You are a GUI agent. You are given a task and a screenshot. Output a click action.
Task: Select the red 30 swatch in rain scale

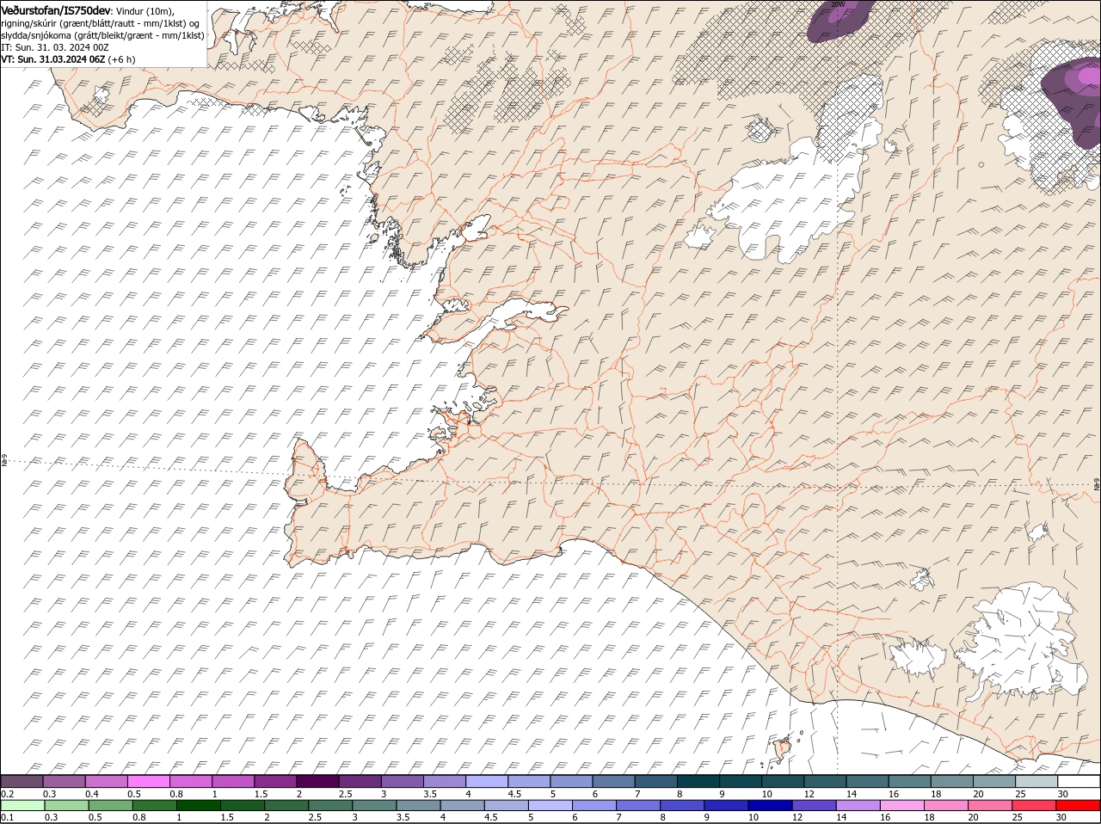coord(1079,806)
